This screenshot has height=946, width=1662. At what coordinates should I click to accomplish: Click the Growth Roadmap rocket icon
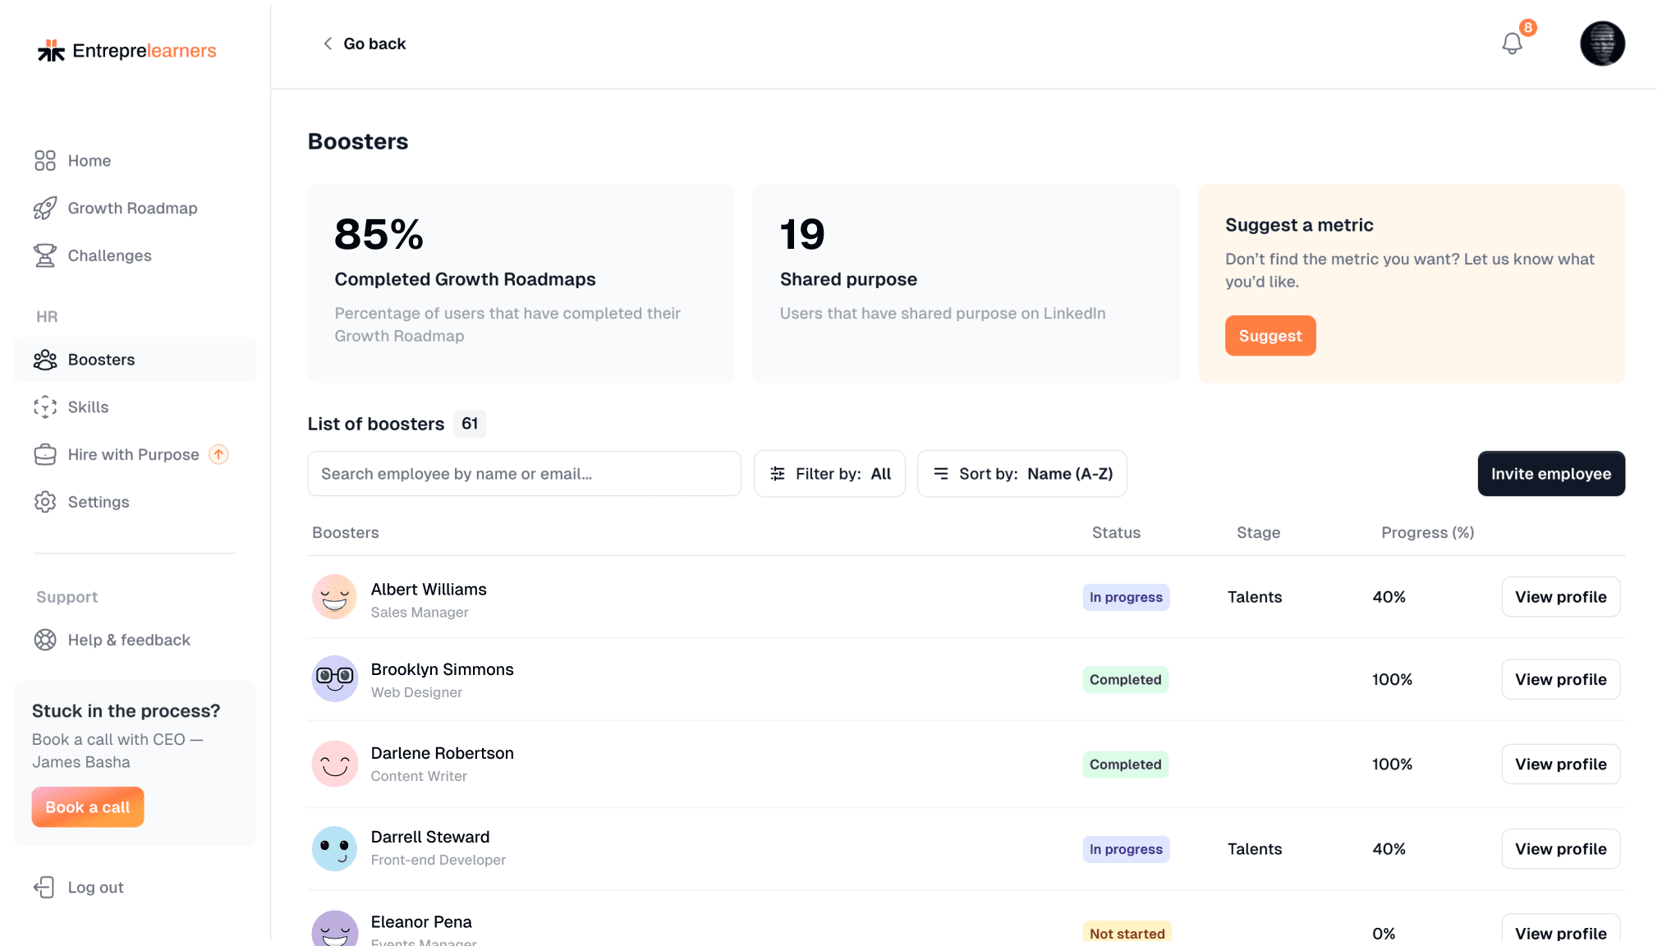[x=45, y=209]
